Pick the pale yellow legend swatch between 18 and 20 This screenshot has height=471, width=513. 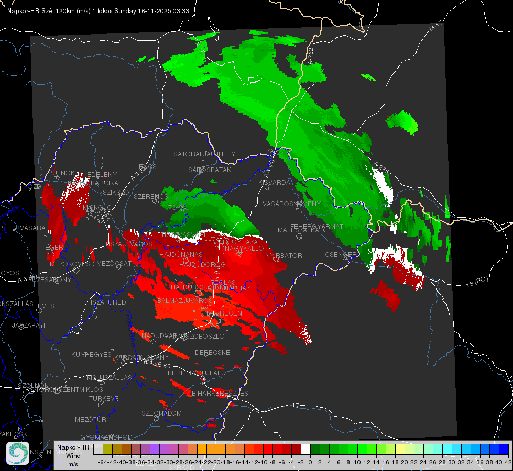(400, 450)
